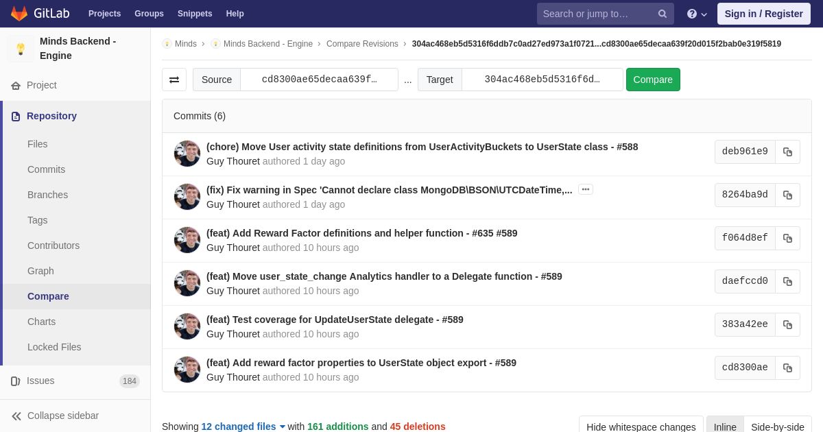
Task: Open the Groups top menu
Action: click(149, 14)
